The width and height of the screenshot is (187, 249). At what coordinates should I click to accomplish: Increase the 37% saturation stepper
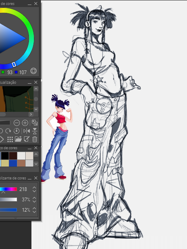pyautogui.click(x=34, y=198)
